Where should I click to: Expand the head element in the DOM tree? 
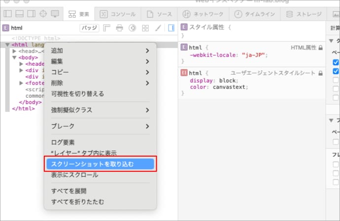[15, 51]
